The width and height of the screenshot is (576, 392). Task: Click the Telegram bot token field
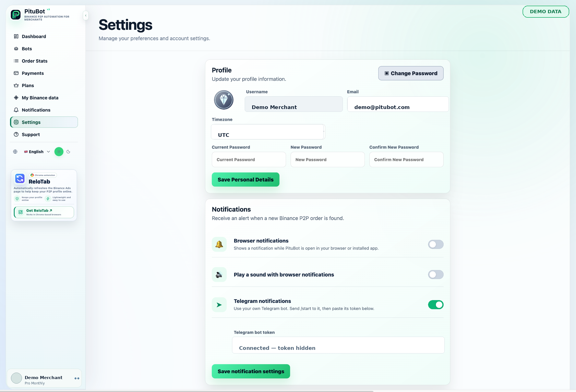338,345
